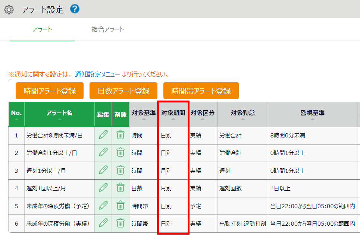Viewport: 360px width, 235px height.
Task: Sort table by 対象期間 column header
Action: coord(173,114)
